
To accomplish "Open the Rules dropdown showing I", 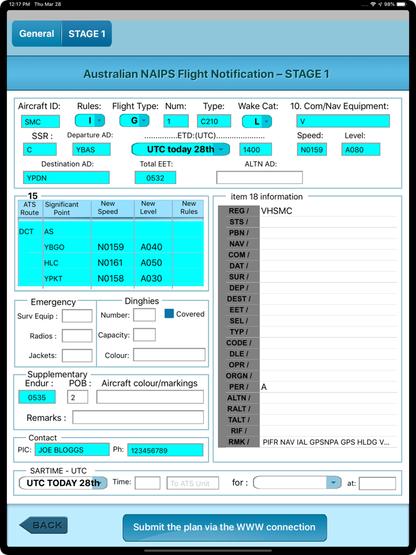I will point(89,121).
